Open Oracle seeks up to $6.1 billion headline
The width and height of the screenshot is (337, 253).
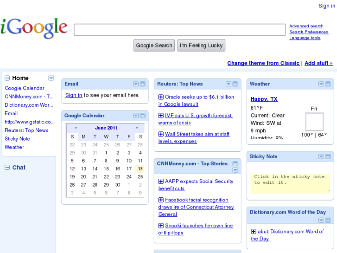pyautogui.click(x=196, y=101)
